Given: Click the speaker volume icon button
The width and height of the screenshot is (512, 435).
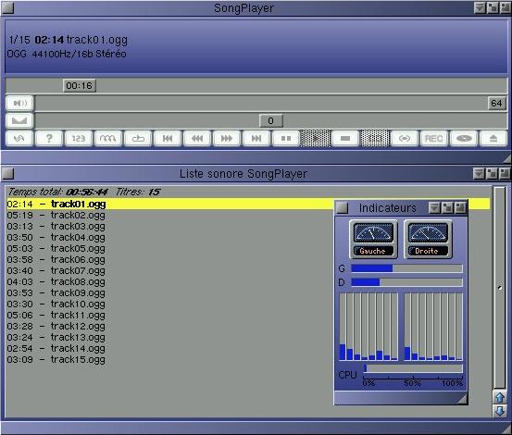Looking at the screenshot, I should pyautogui.click(x=19, y=104).
